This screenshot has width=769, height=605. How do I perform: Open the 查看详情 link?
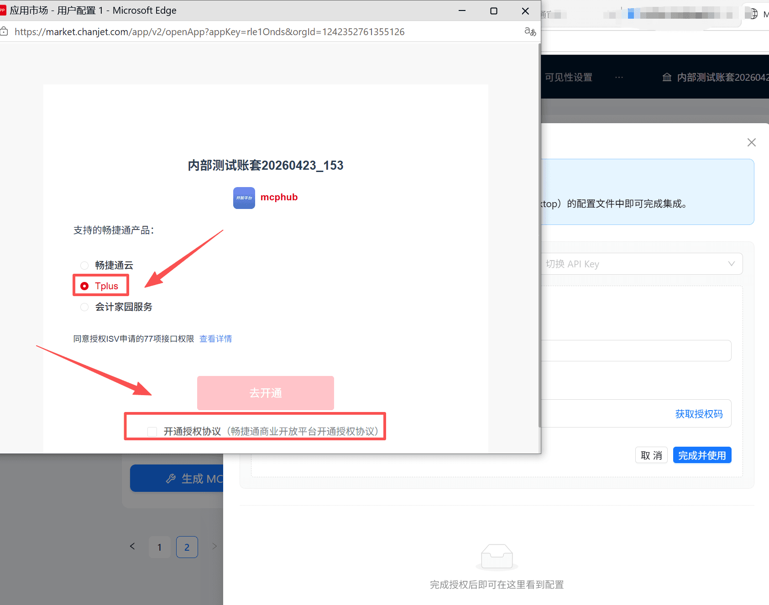click(x=215, y=339)
